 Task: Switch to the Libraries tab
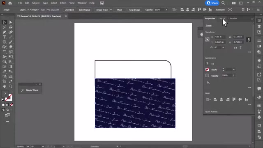(x=233, y=18)
